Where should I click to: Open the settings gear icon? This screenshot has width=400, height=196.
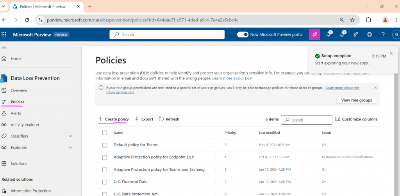point(369,35)
